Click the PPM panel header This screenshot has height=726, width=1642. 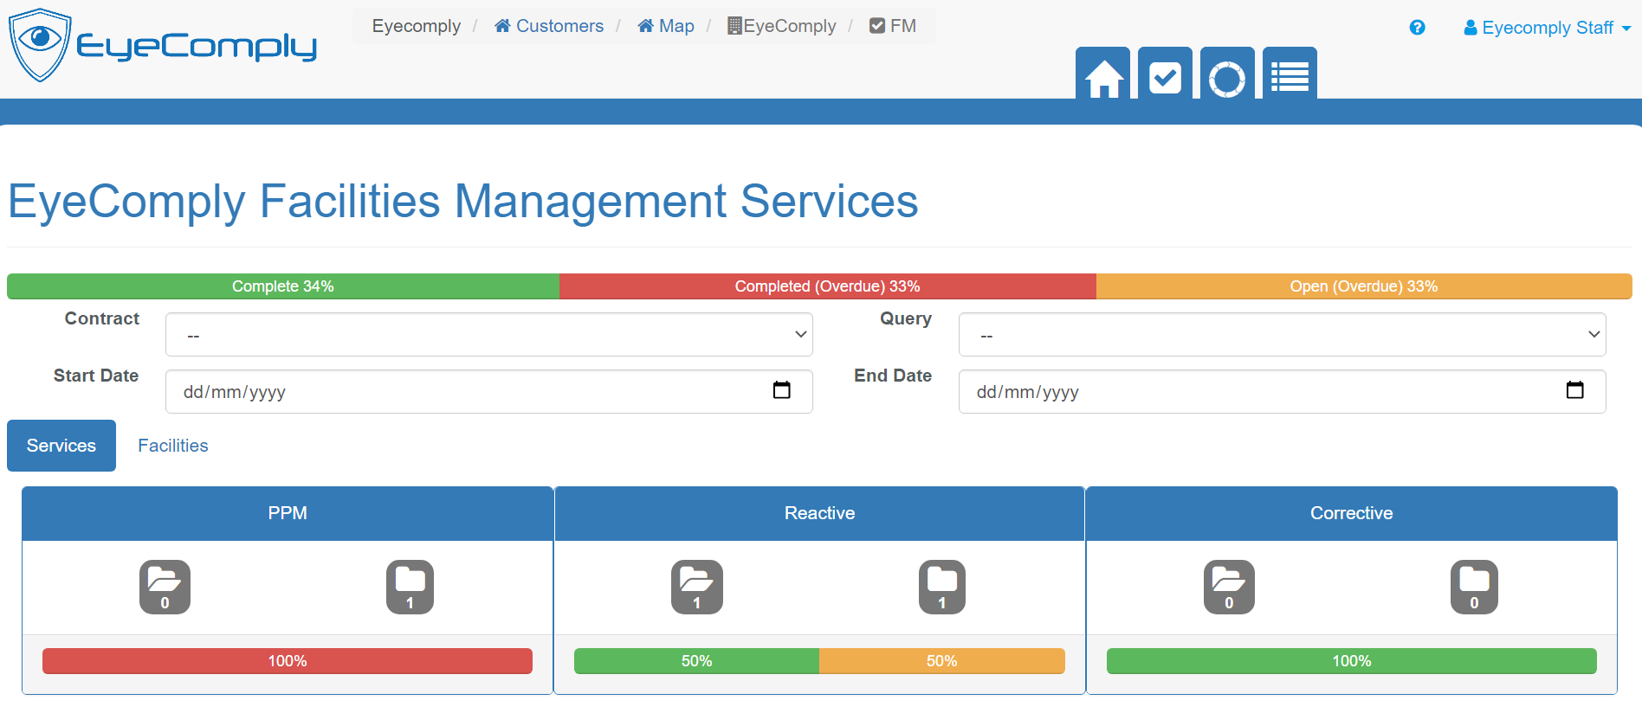[288, 514]
